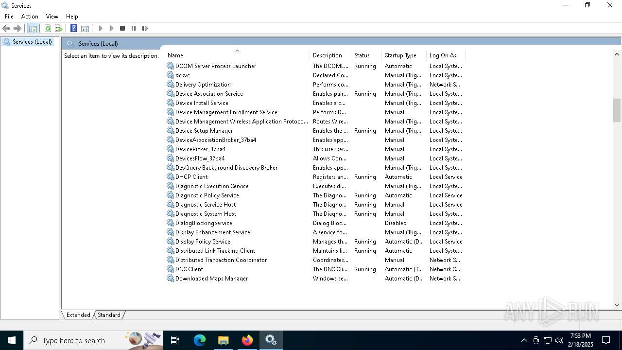Click the Start Service play icon

click(x=101, y=28)
